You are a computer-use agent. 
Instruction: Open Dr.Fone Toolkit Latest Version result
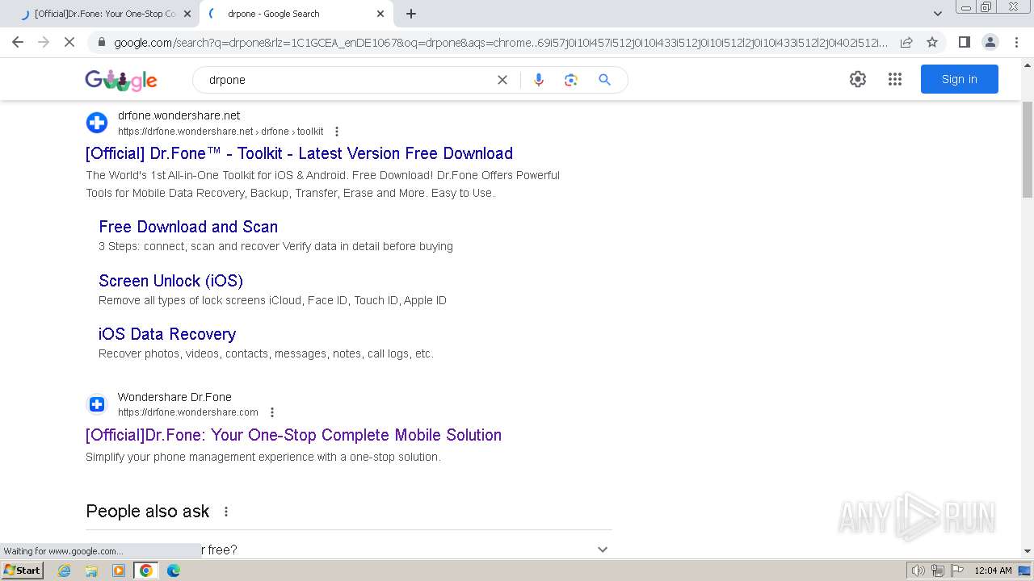click(299, 153)
